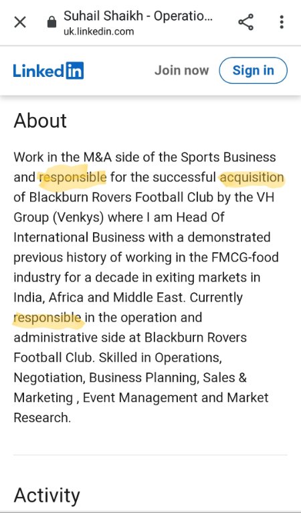Select the Activity section heading
Screen dimensions: 301x513
(x=47, y=495)
